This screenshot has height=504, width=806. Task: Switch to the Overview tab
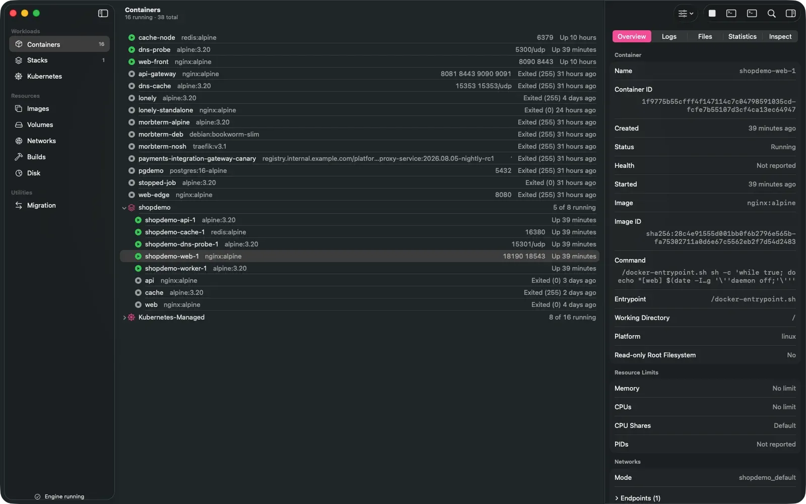pos(632,36)
